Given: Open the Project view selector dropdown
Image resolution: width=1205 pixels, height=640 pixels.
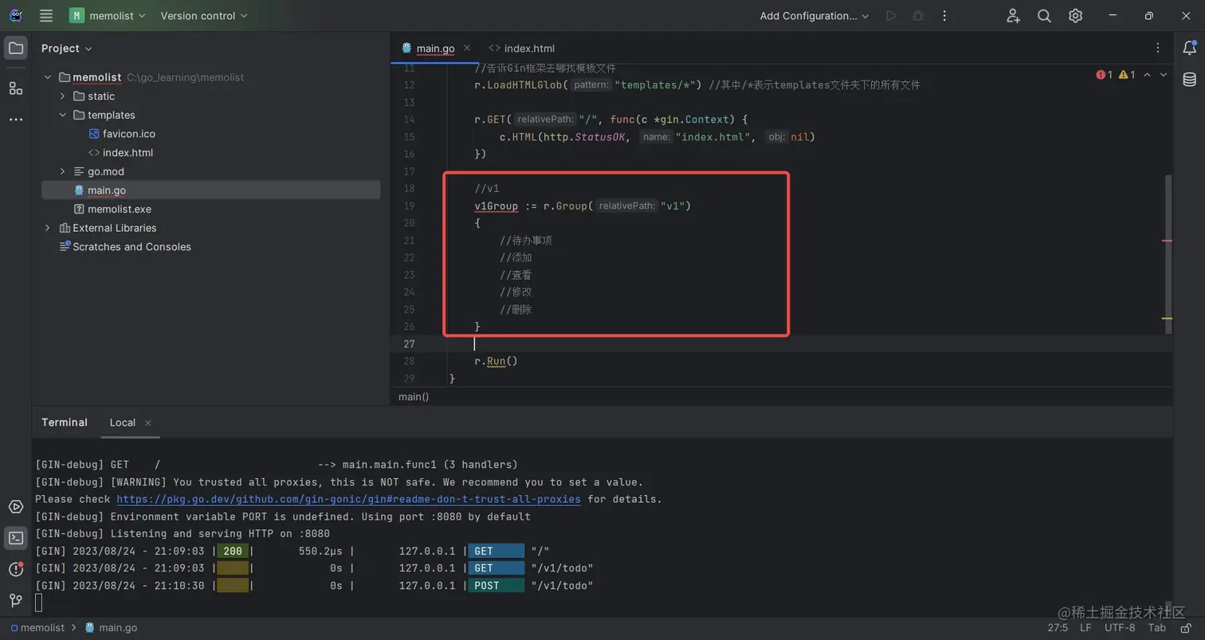Looking at the screenshot, I should coord(67,49).
